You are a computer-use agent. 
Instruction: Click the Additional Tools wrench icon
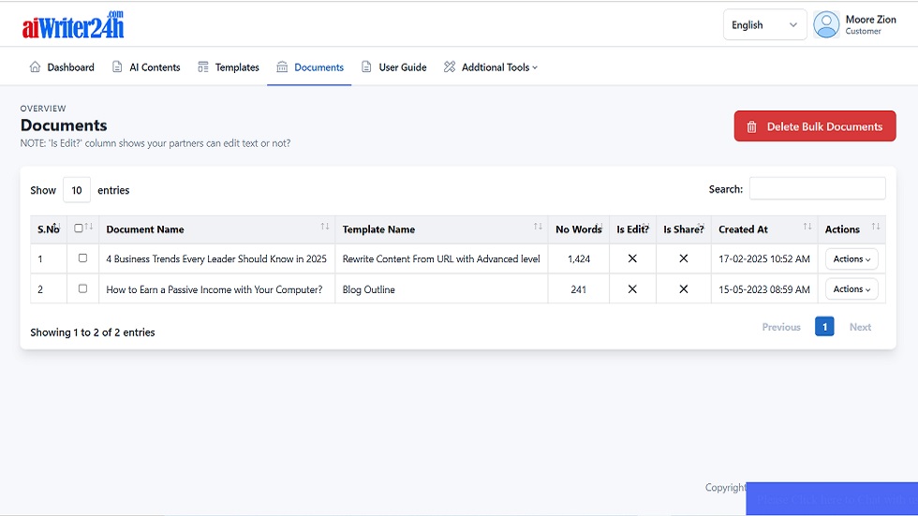pos(450,67)
